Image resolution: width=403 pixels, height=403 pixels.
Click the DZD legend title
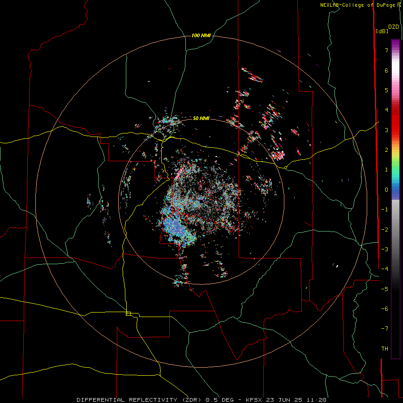pos(394,27)
